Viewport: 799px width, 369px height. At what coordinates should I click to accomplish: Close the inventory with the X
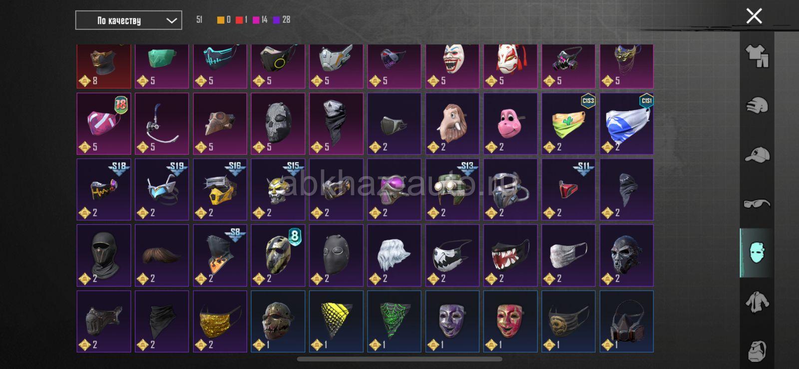click(x=754, y=16)
